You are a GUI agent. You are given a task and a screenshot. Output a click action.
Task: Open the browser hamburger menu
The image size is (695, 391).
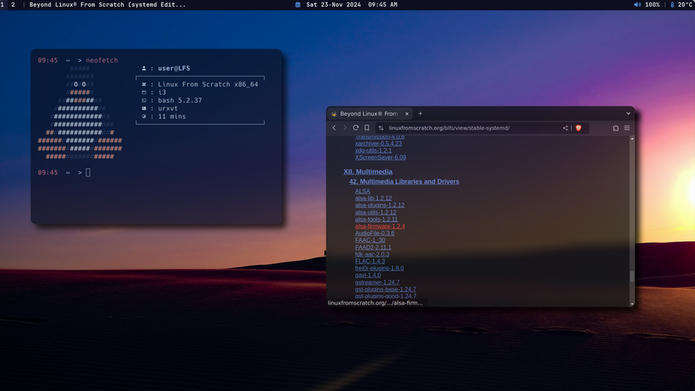(627, 128)
